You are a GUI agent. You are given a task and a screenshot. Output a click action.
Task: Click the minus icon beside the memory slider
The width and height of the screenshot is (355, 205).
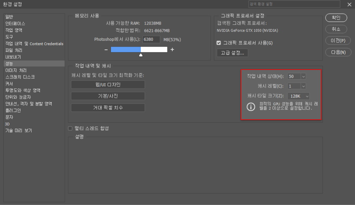point(106,49)
